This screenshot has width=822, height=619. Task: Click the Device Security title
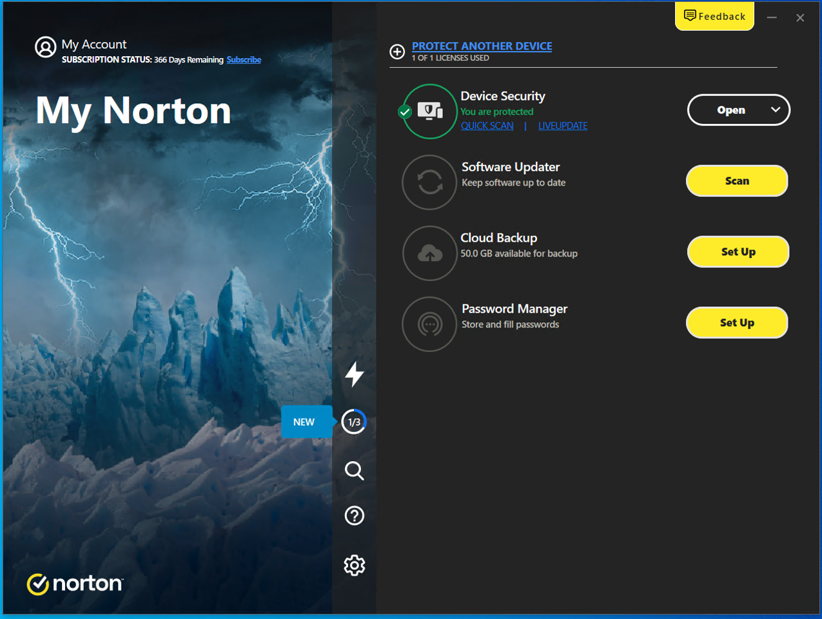point(503,96)
